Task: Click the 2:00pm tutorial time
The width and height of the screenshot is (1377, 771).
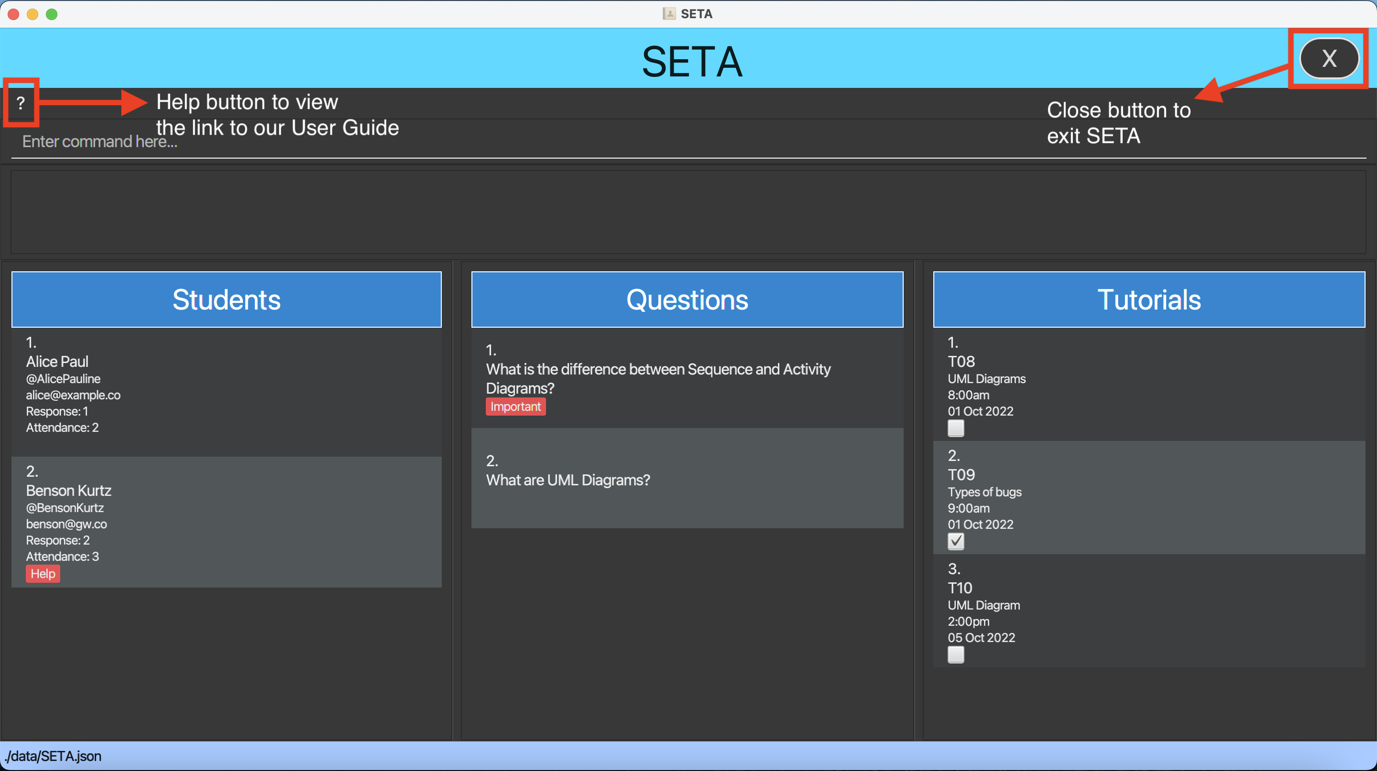Action: pyautogui.click(x=969, y=621)
